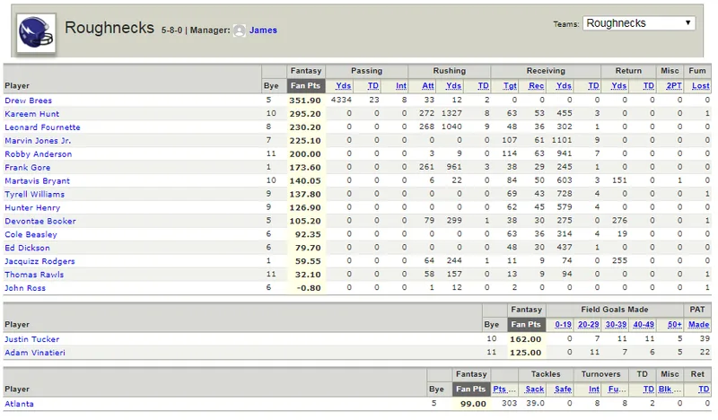The width and height of the screenshot is (718, 420).
Task: Open the Teams dropdown showing Roughnecks
Action: (639, 23)
